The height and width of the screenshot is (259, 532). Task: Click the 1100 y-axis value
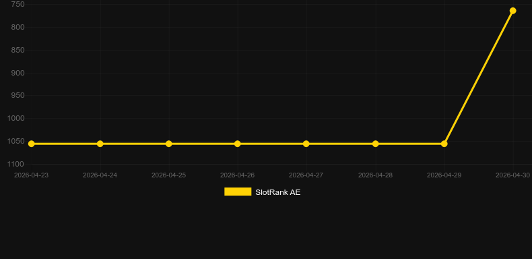coord(15,164)
